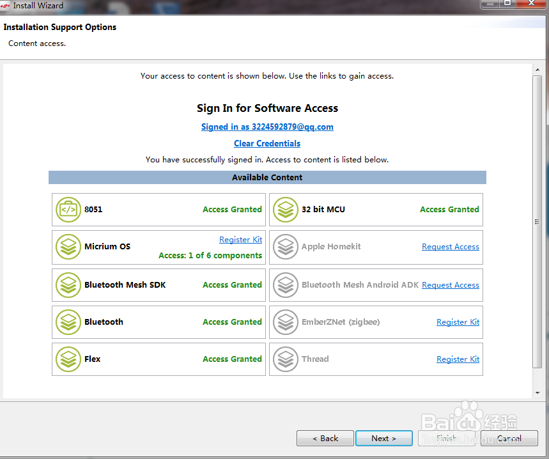Click 'Sign In for Software Access' heading
Image resolution: width=549 pixels, height=459 pixels.
(x=267, y=108)
